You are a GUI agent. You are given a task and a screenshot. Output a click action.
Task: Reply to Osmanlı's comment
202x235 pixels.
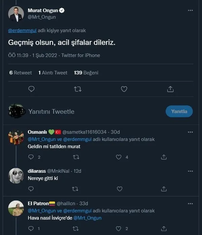tap(31, 157)
